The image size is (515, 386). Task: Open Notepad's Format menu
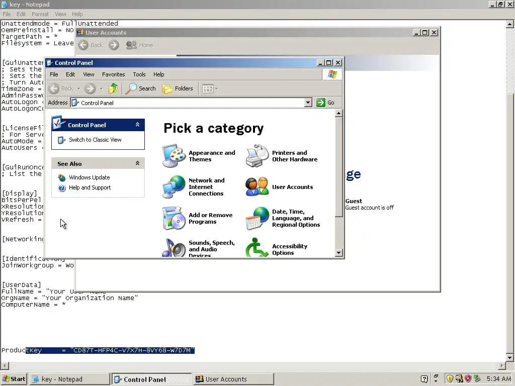40,14
